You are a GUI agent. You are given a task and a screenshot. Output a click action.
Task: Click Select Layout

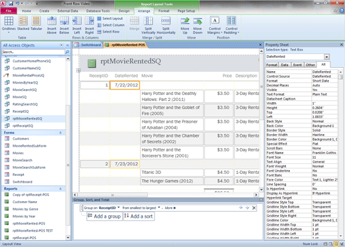[110, 19]
